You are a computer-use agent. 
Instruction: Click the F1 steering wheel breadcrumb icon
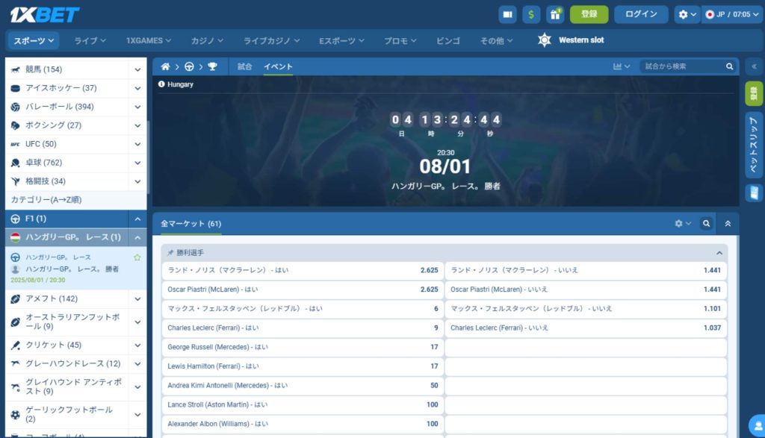(189, 66)
